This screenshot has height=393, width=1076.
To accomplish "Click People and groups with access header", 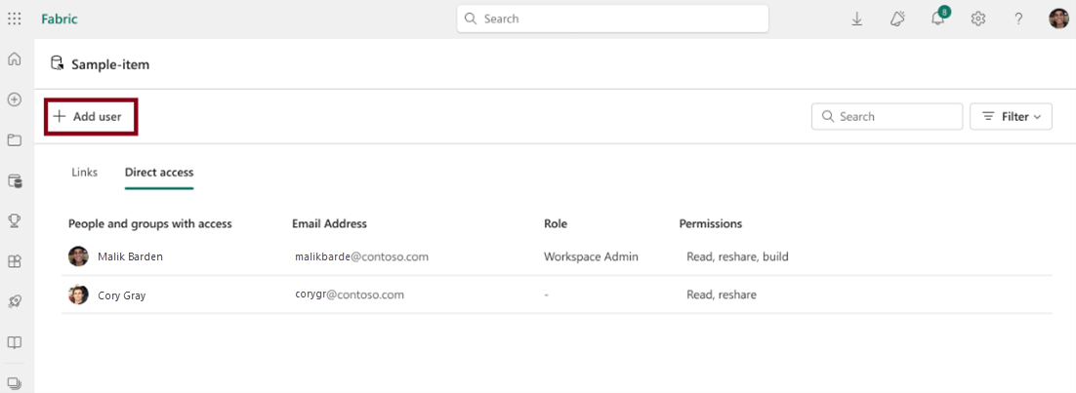I will pyautogui.click(x=150, y=223).
